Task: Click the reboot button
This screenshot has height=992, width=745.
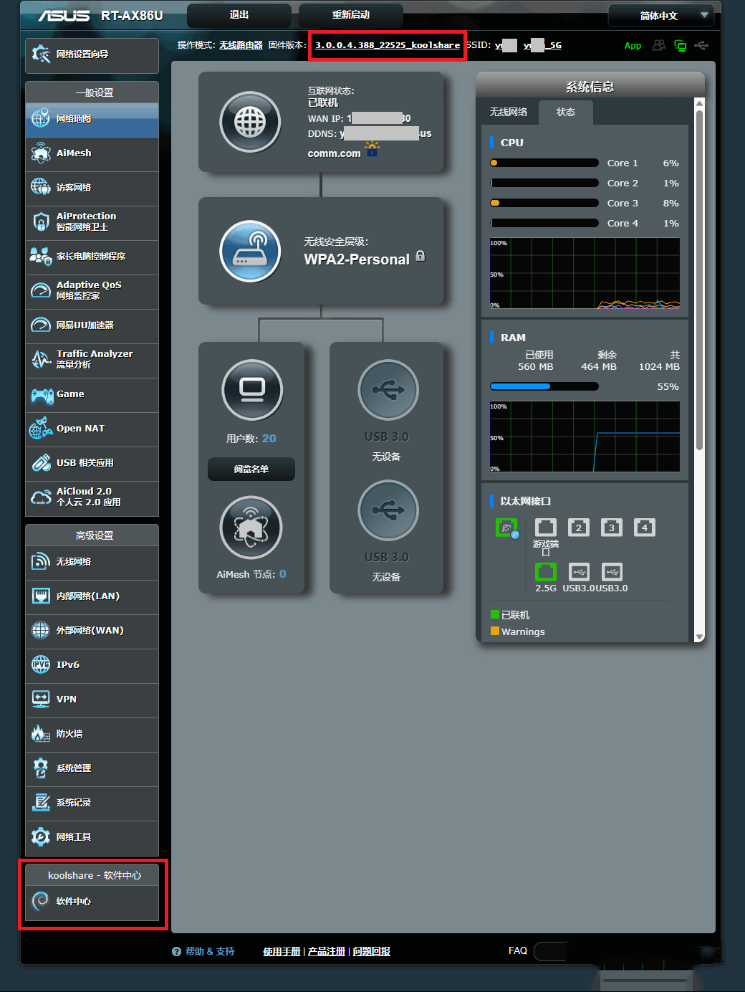Action: click(351, 15)
